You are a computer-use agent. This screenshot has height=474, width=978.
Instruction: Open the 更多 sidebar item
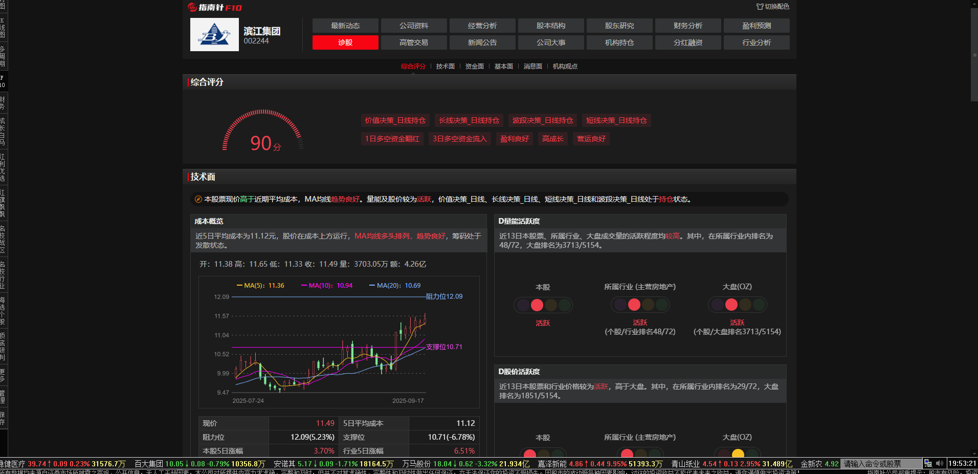pyautogui.click(x=3, y=375)
